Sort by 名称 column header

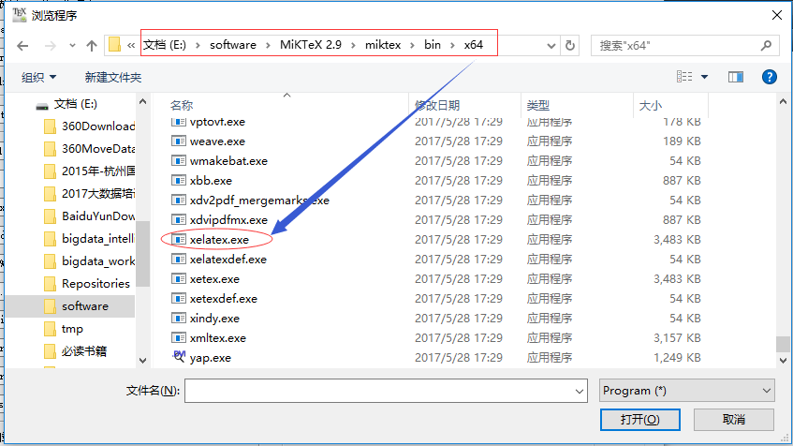tap(182, 105)
